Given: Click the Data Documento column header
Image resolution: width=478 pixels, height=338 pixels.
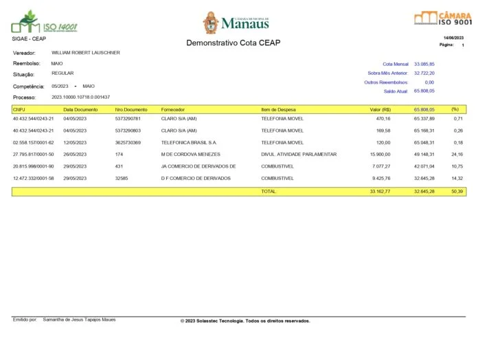Looking at the screenshot, I should point(80,109).
